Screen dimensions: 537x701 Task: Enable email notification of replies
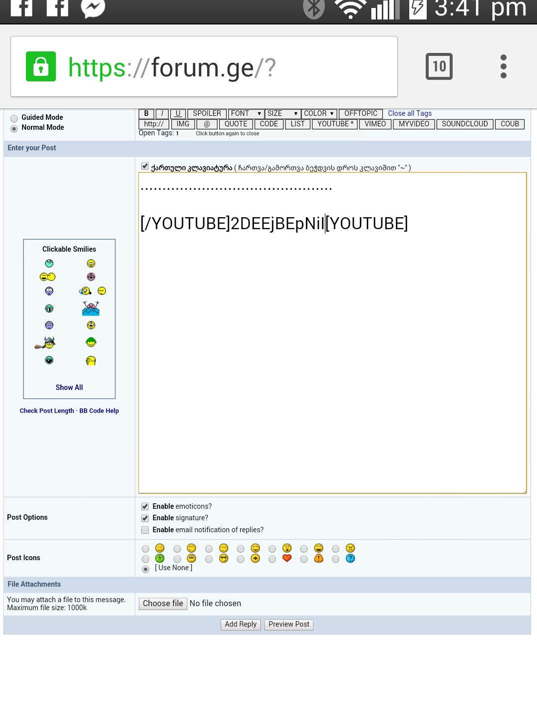145,530
